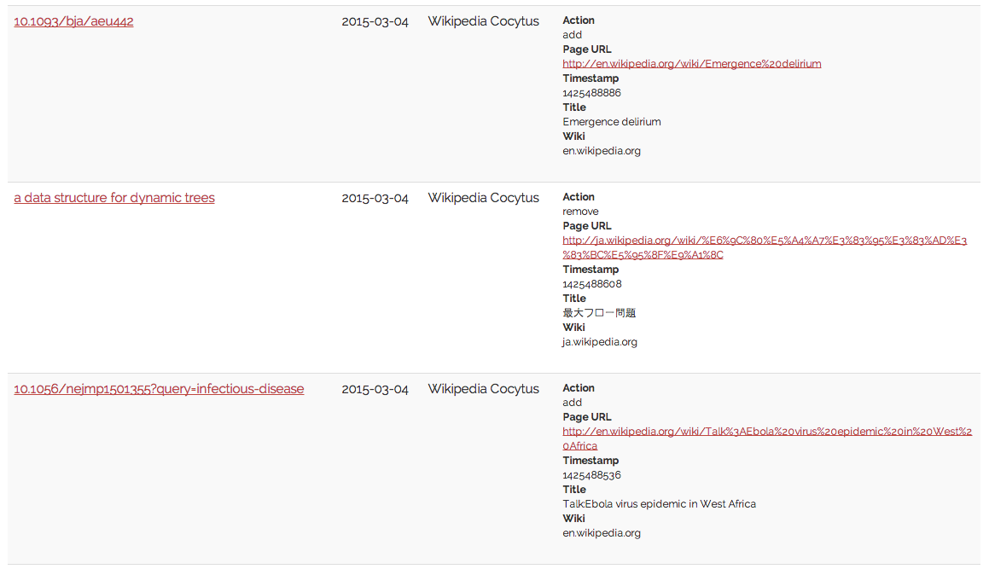
Task: Select the timestamp value 1425488886
Action: (x=591, y=93)
